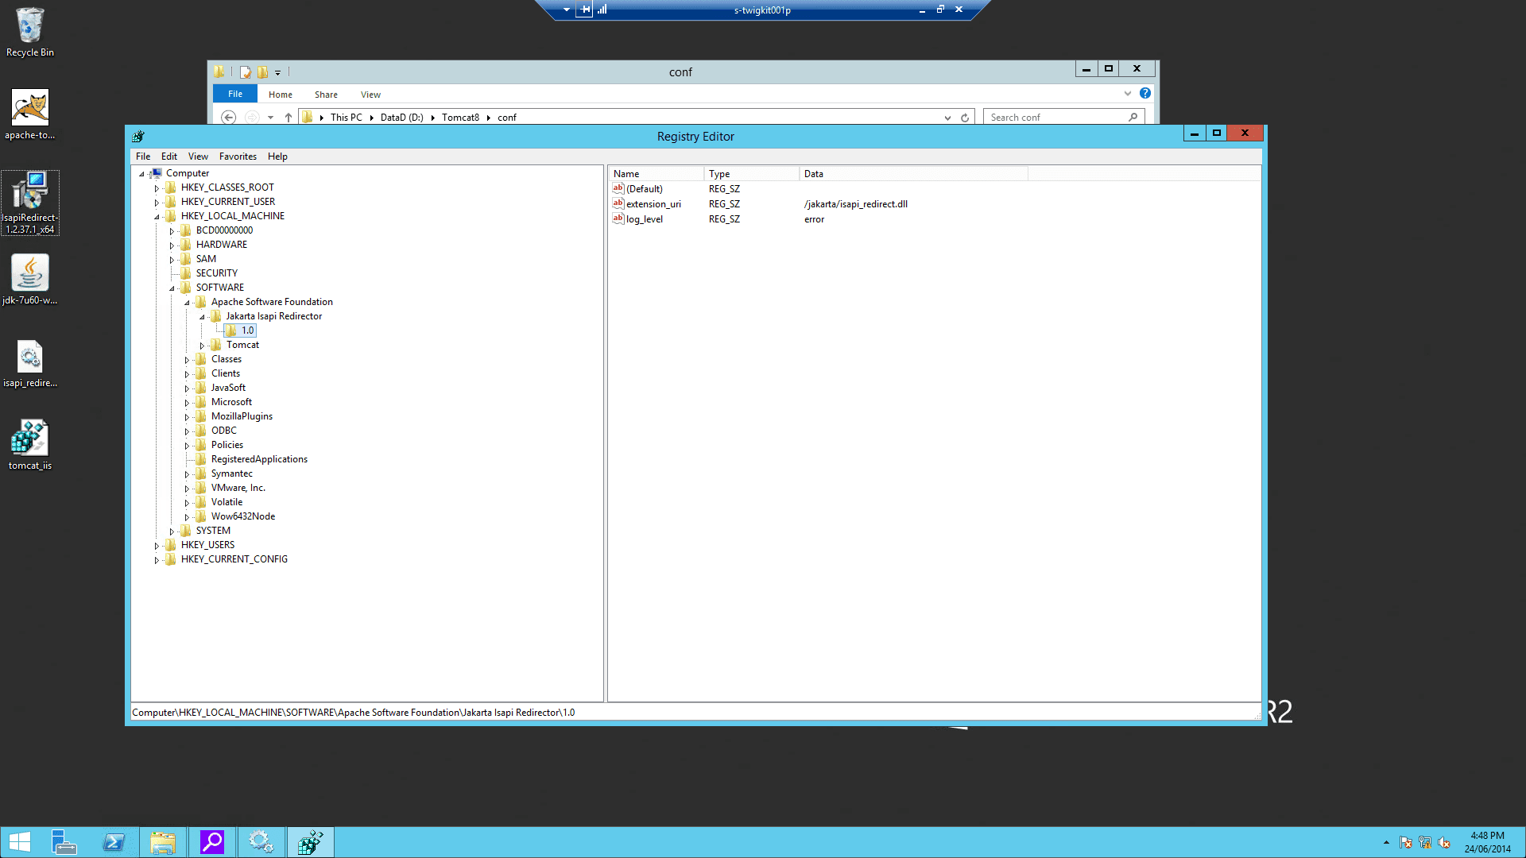Open the apache-tomcat desktop icon
1526x858 pixels.
(x=30, y=114)
